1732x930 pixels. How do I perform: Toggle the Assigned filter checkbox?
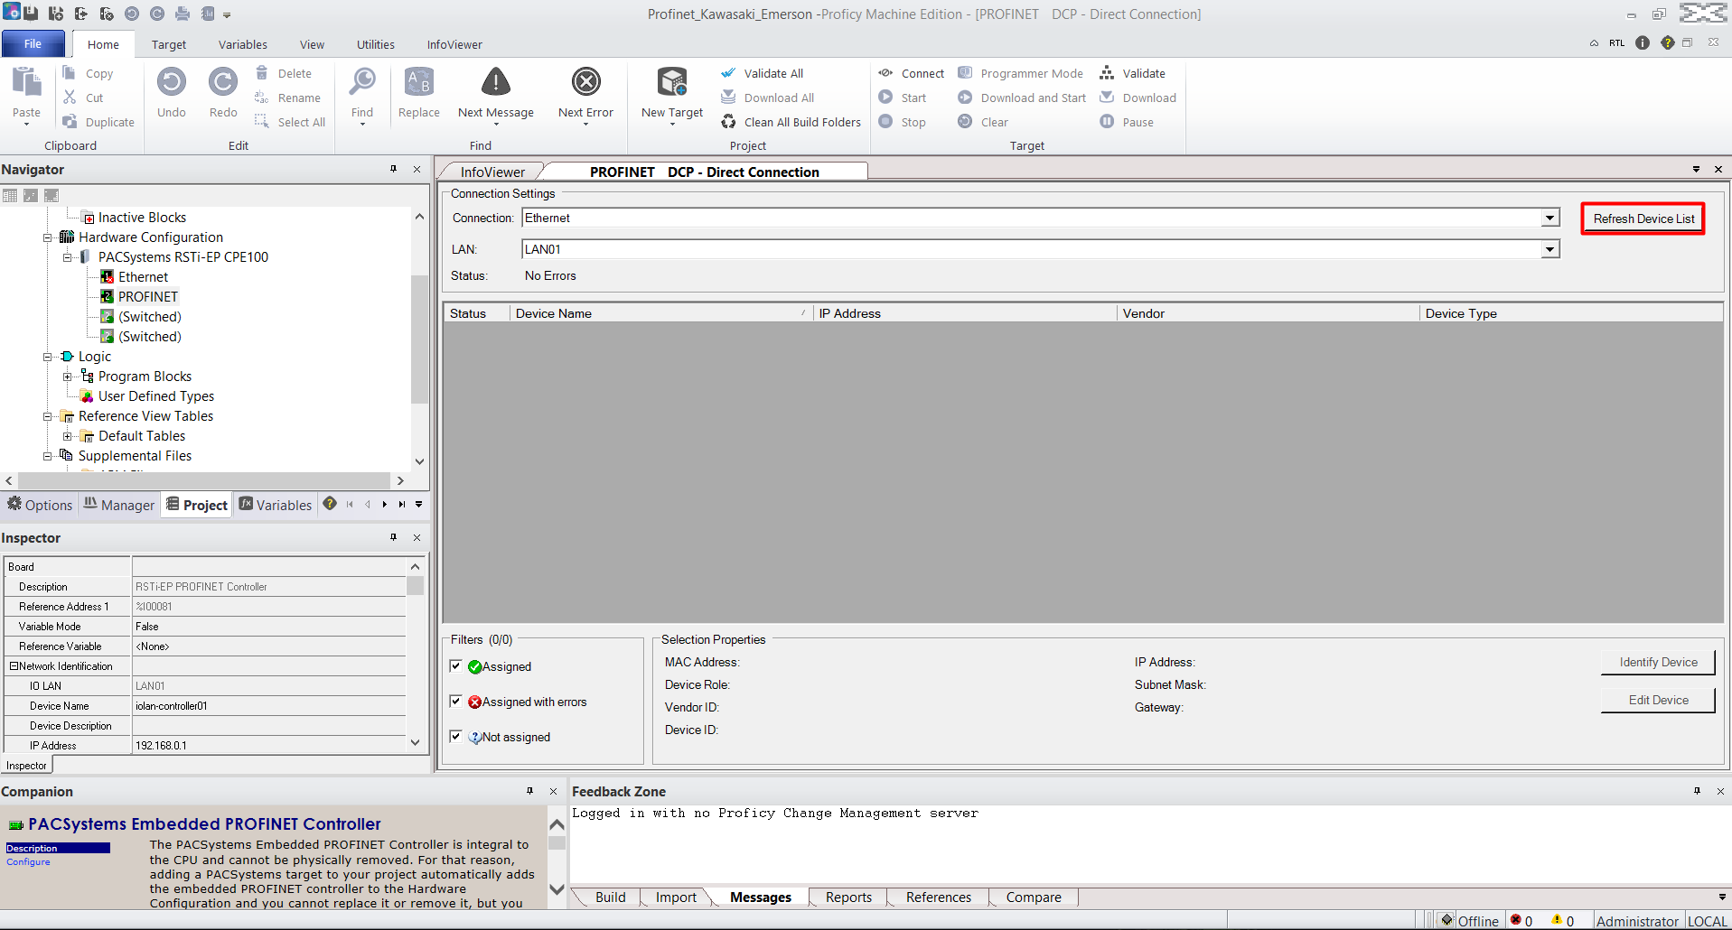pos(456,665)
